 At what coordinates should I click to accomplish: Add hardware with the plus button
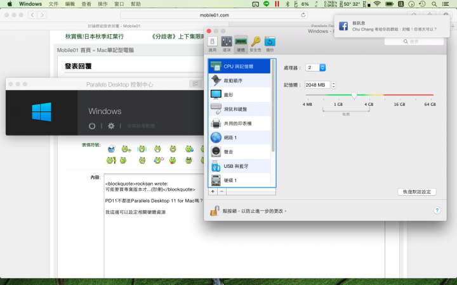coord(213,191)
